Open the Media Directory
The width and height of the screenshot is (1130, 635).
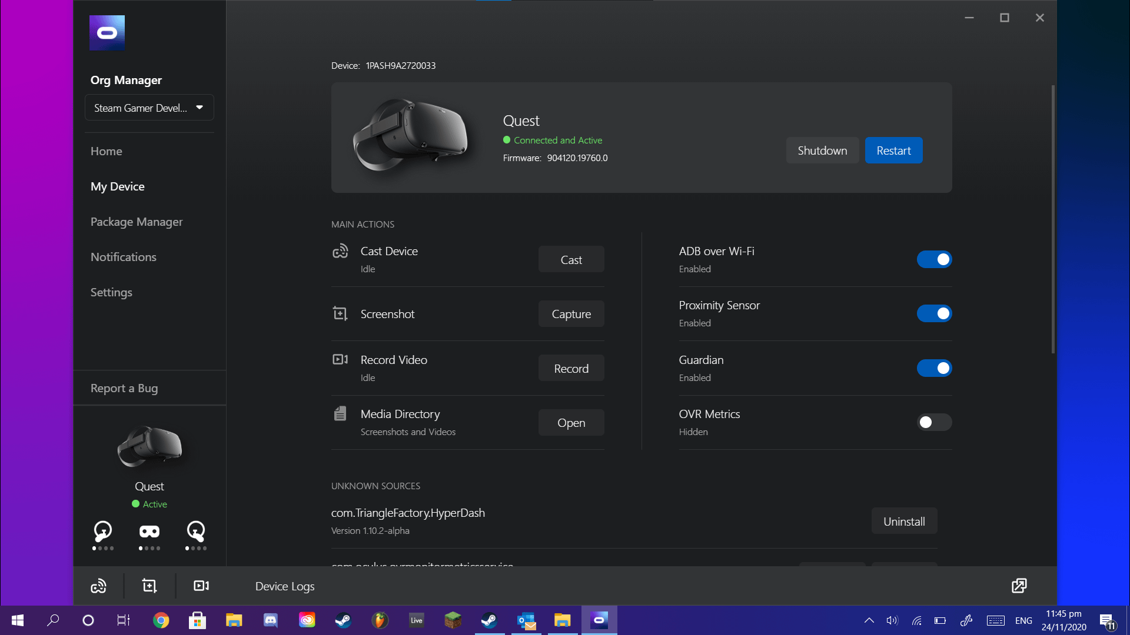tap(571, 423)
